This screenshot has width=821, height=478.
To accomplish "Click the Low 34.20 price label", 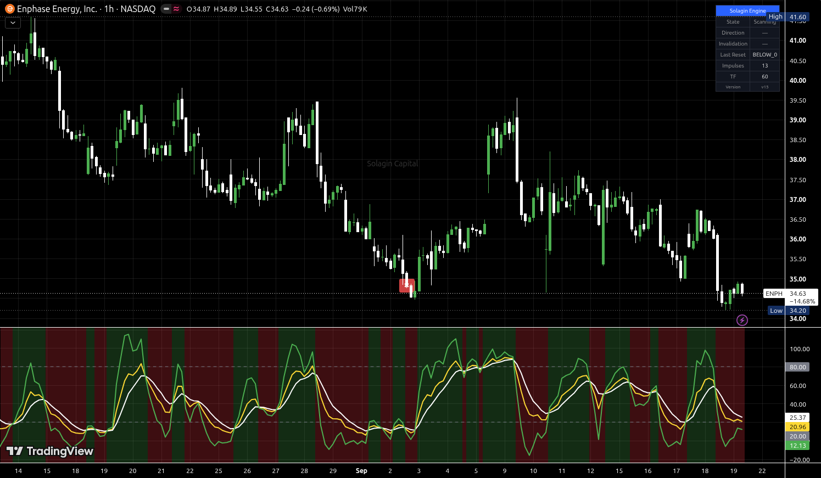I will (789, 311).
